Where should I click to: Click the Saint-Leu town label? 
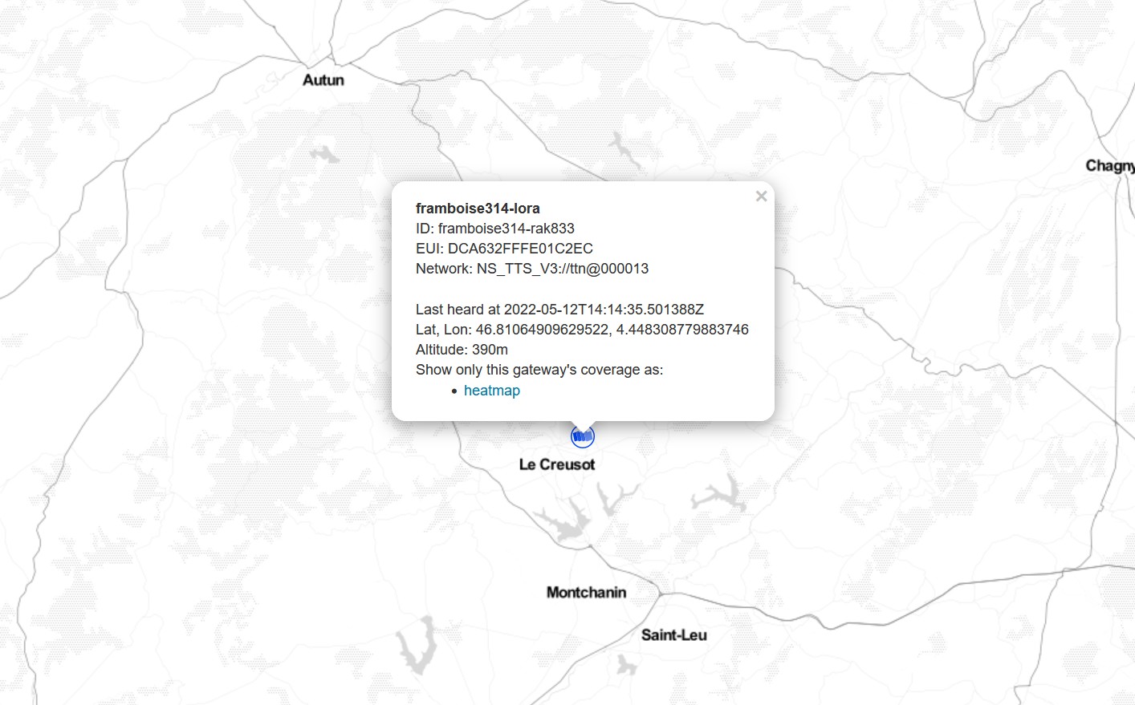[673, 635]
